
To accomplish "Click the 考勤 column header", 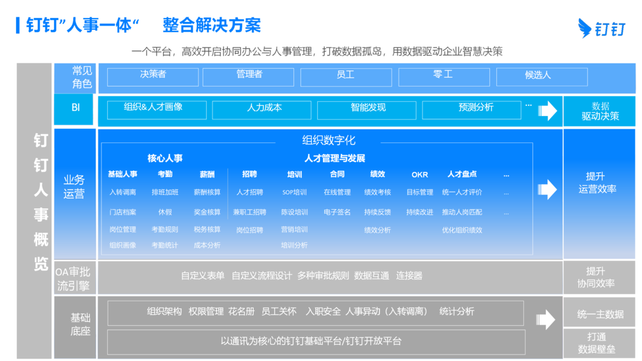I will (165, 174).
